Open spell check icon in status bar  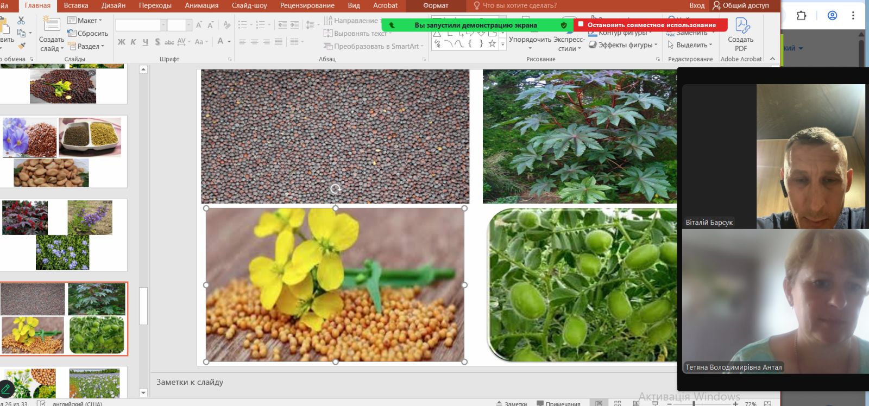tap(41, 403)
